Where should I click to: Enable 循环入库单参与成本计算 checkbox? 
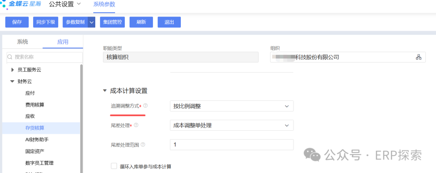(x=114, y=166)
